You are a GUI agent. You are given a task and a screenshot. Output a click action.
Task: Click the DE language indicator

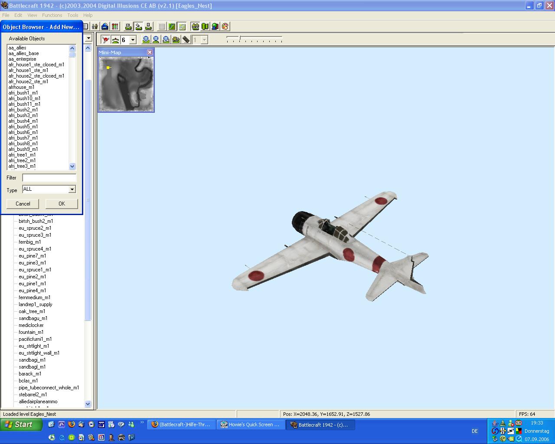[x=474, y=431]
